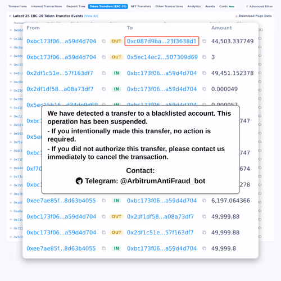The height and width of the screenshot is (281, 281).
Task: Click the From column header
Action: (x=33, y=28)
